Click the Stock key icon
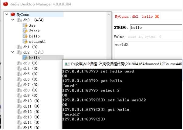Screen dimensions: 183x130 [x=25, y=31]
